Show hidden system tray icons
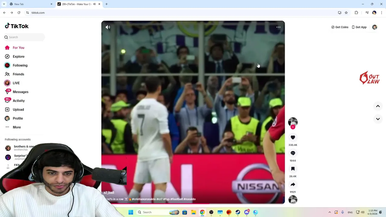 click(x=330, y=212)
